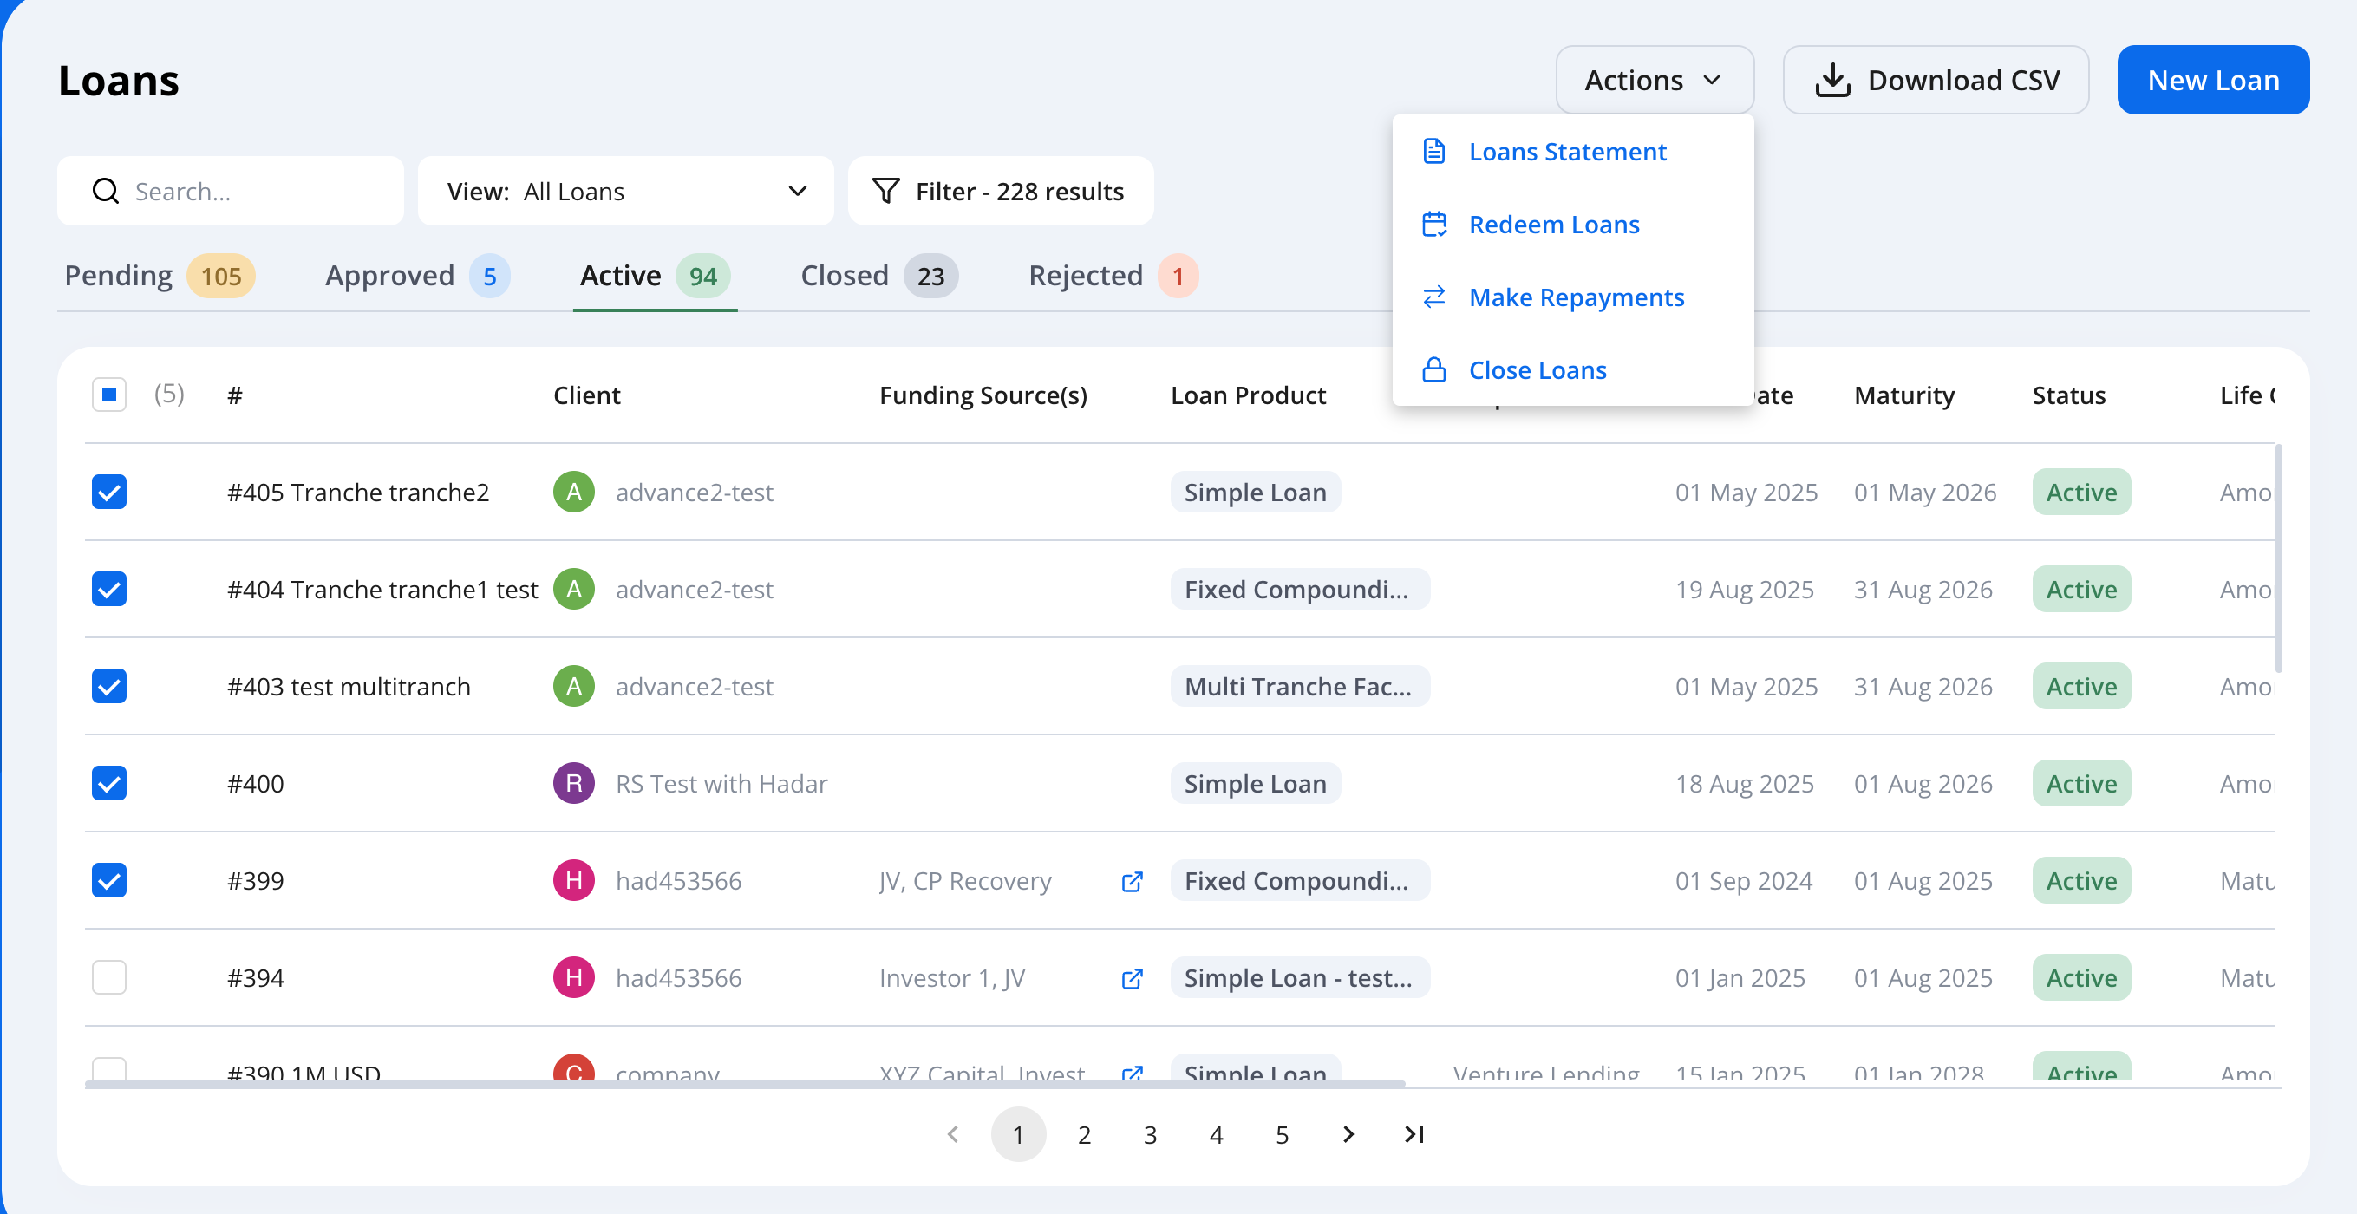Viewport: 2357px width, 1214px height.
Task: Click the Make Repayments arrows icon
Action: [1433, 297]
